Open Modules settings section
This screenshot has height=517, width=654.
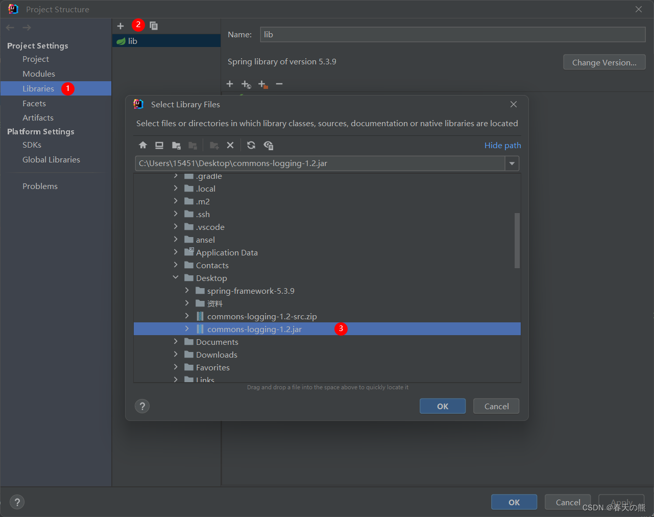(x=39, y=74)
